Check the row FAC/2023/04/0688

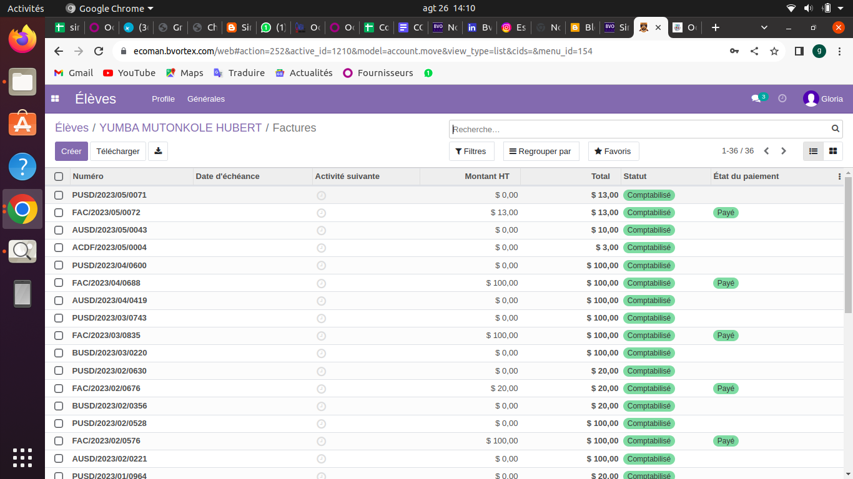click(59, 283)
